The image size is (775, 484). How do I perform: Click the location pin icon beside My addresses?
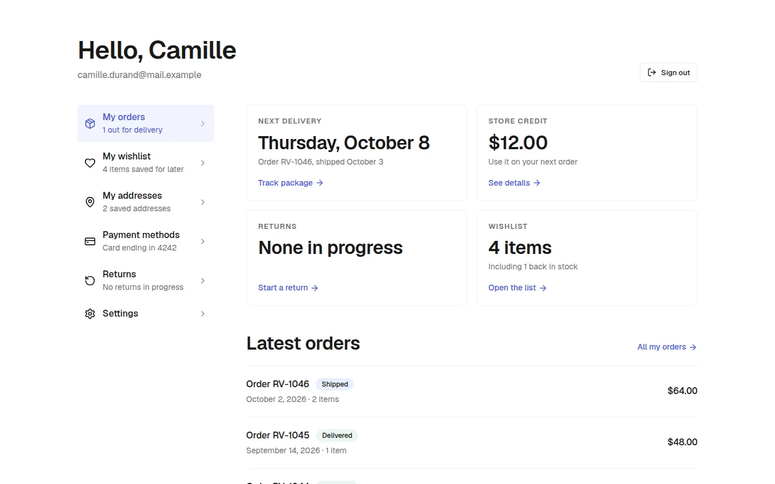click(90, 202)
